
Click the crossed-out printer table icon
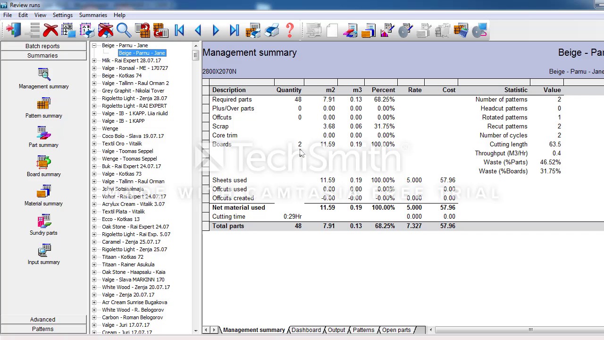106,31
